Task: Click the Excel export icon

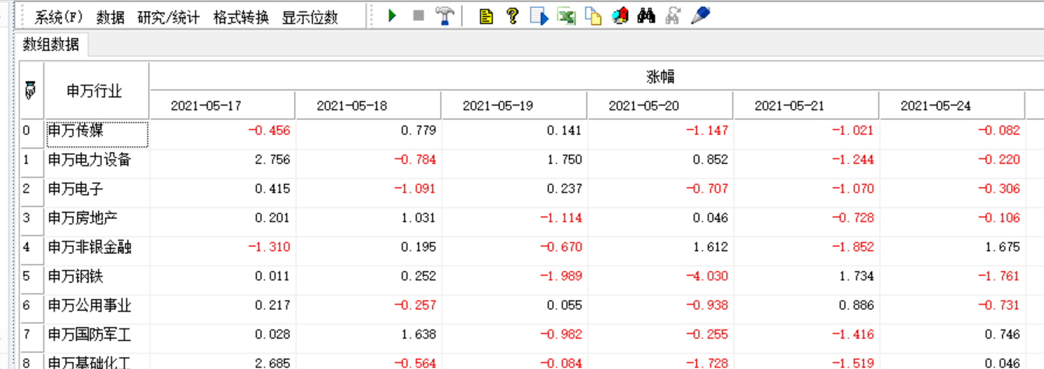Action: point(566,16)
